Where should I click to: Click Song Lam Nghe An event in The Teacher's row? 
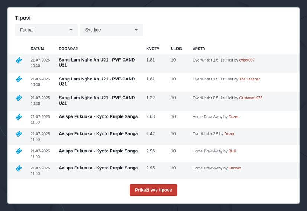[x=97, y=81]
